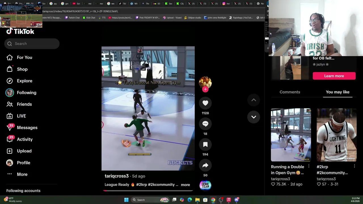Viewport: 363px width, 204px height.
Task: Go to the Explore page
Action: [x=19, y=81]
